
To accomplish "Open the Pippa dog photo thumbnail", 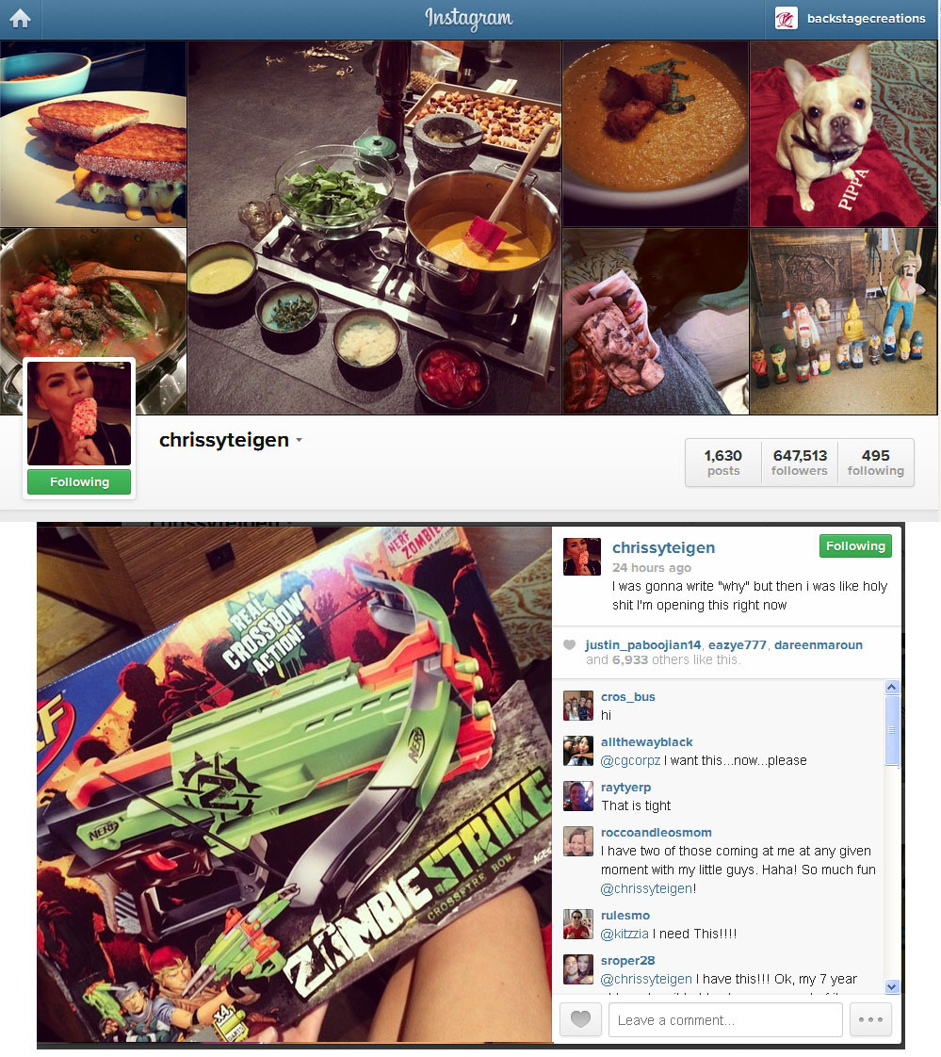I will pos(843,134).
